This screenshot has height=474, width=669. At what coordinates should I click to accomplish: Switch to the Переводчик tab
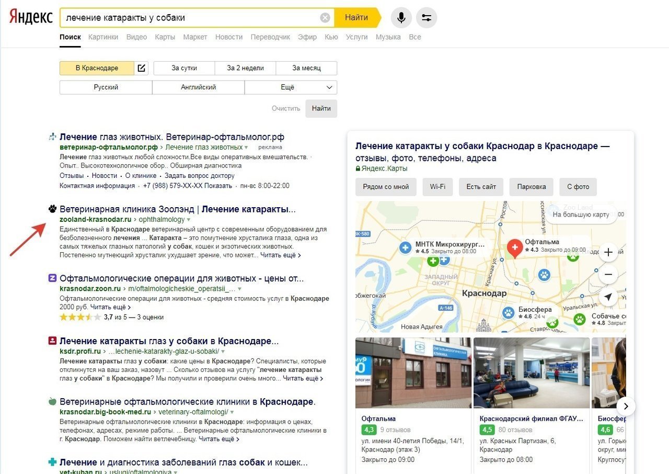270,37
